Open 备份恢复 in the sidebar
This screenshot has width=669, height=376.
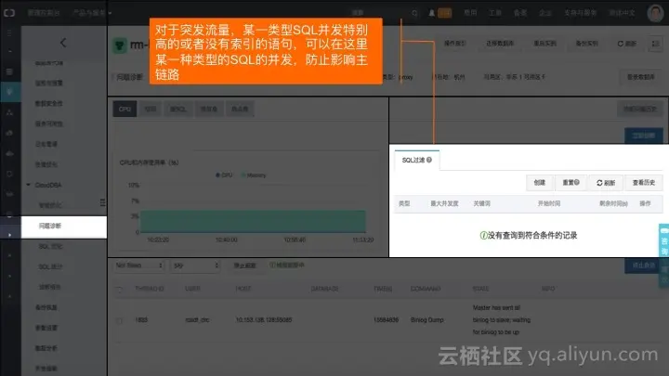click(x=46, y=307)
